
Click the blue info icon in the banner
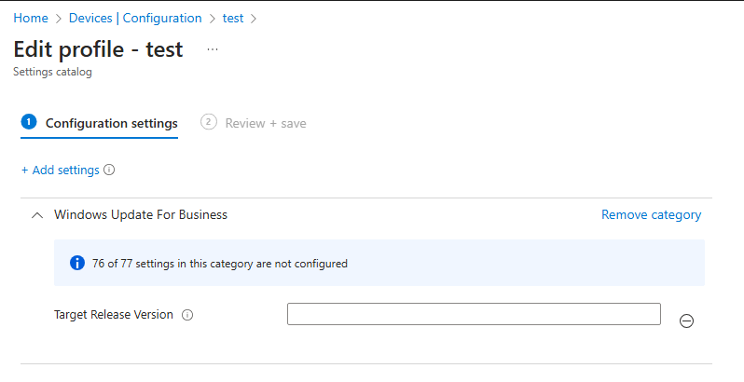coord(77,264)
